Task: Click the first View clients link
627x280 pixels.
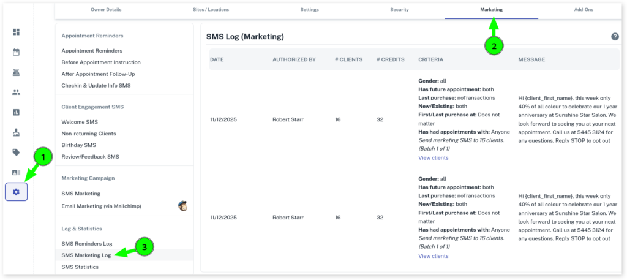Action: tap(433, 157)
